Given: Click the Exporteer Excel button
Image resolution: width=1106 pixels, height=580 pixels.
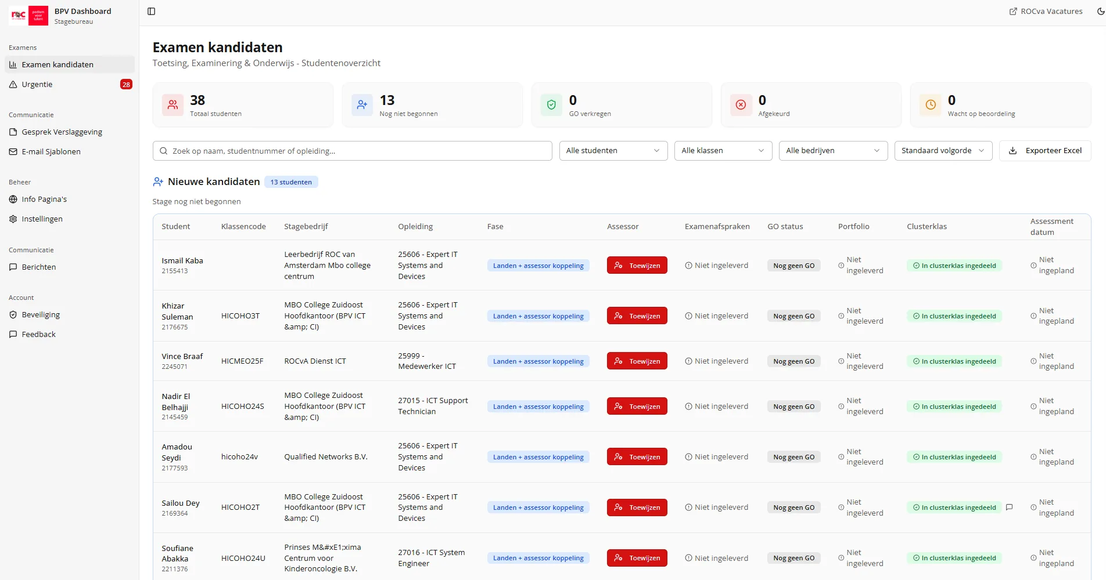Looking at the screenshot, I should click(x=1045, y=151).
